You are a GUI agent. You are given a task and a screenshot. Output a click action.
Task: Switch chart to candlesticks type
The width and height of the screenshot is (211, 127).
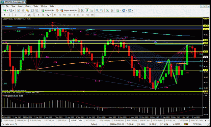pos(87,10)
